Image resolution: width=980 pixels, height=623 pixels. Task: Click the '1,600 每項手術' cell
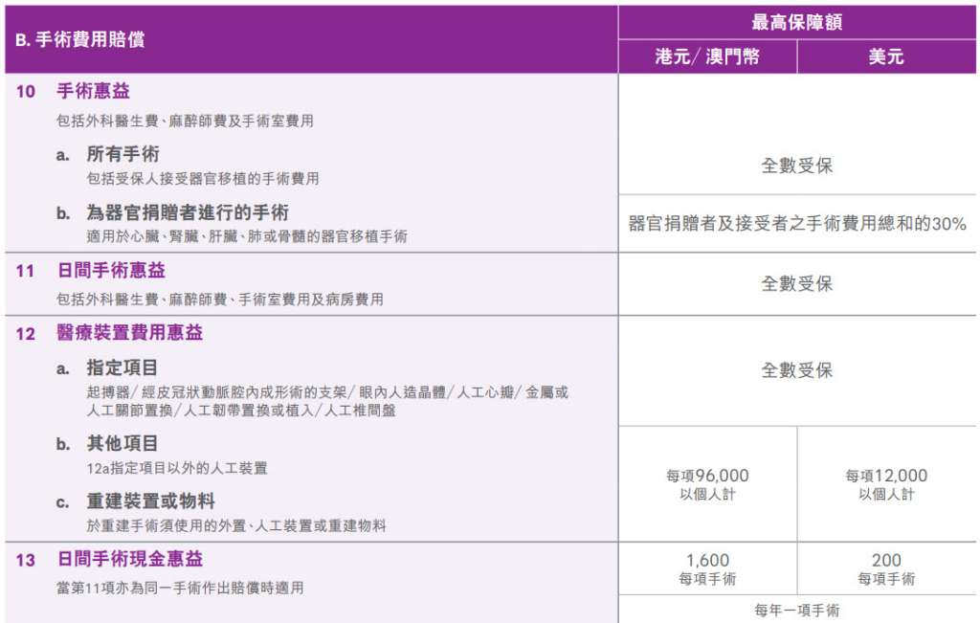coord(707,569)
